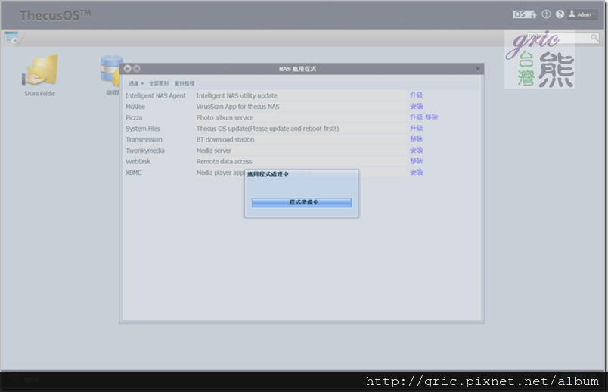The height and width of the screenshot is (392, 608).
Task: Click 全部更新 in the toolbar
Action: (159, 83)
